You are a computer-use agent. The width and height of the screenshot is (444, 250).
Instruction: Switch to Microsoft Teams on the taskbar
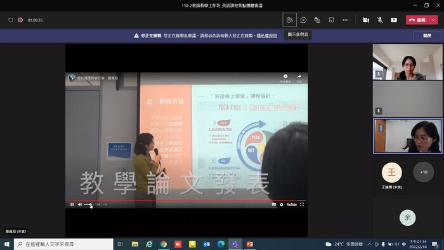click(235, 244)
